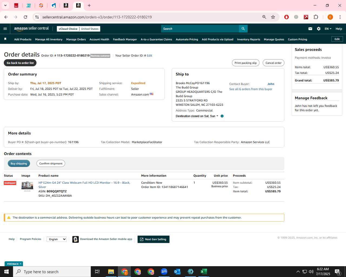Open Feedback Manager menu item

[125, 39]
